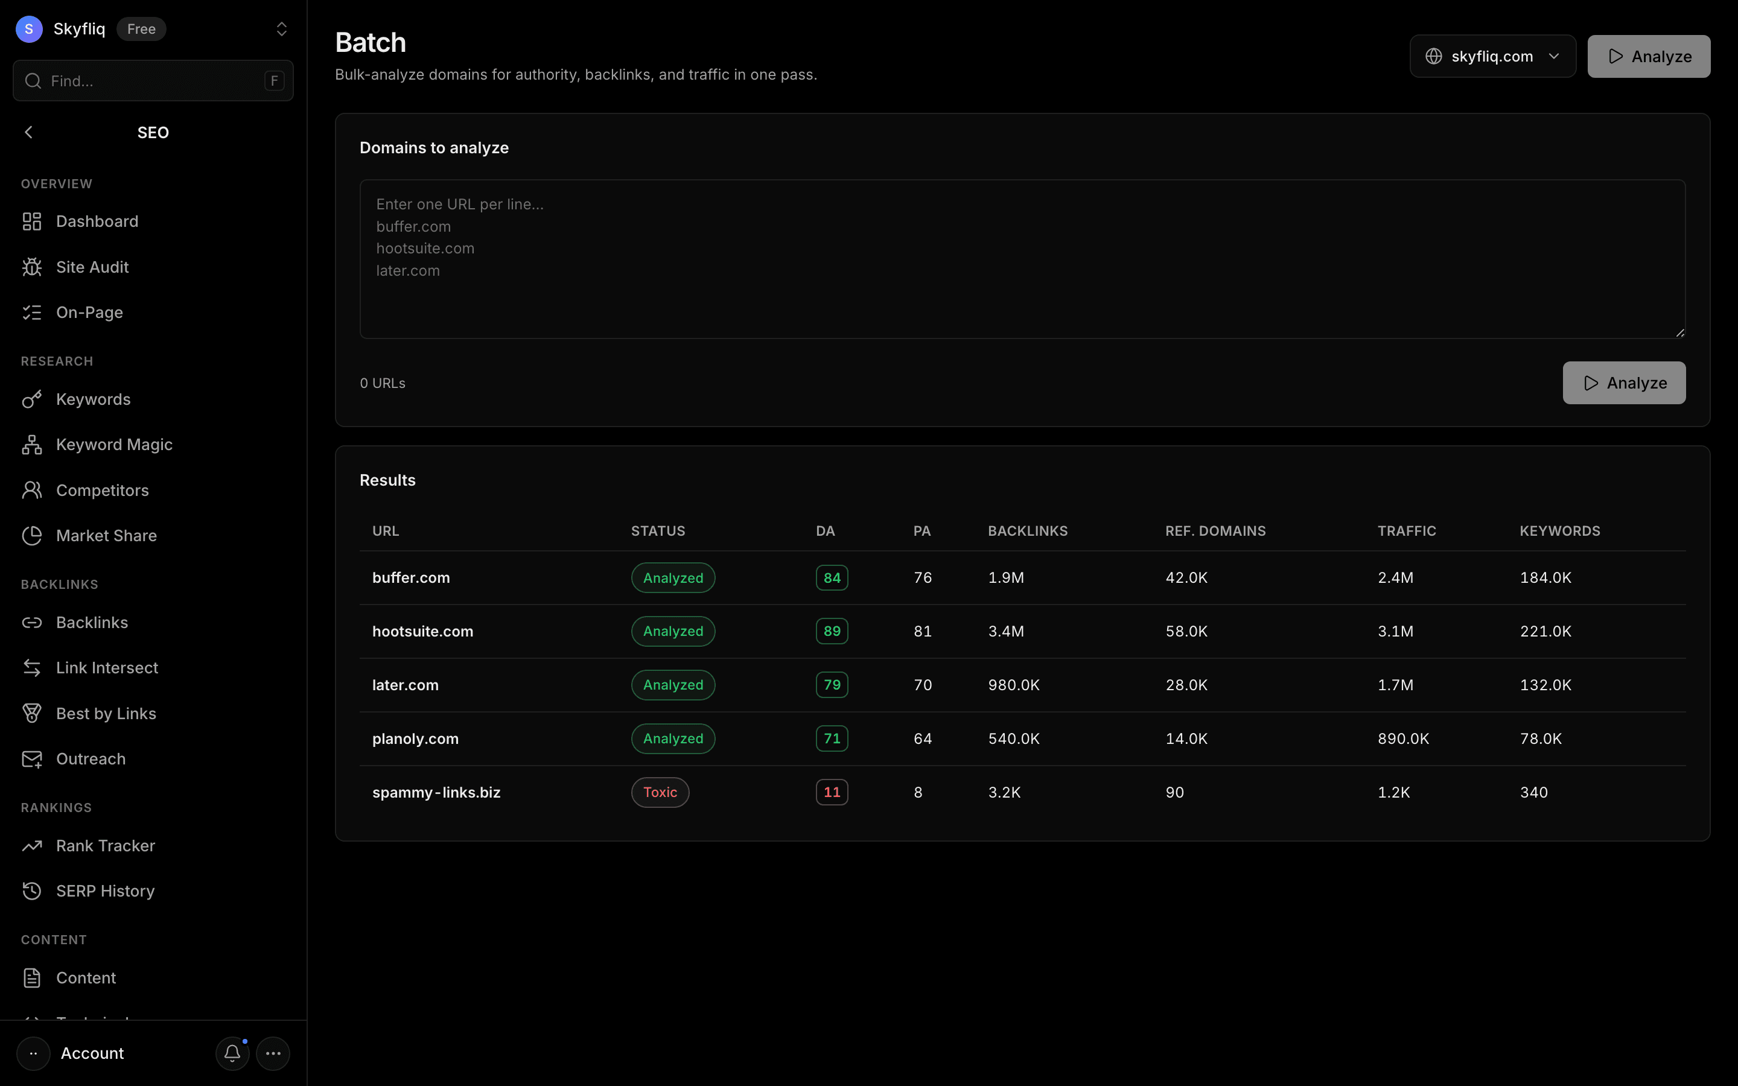Click the REF. DOMAINS column header
The image size is (1738, 1086).
[1215, 531]
